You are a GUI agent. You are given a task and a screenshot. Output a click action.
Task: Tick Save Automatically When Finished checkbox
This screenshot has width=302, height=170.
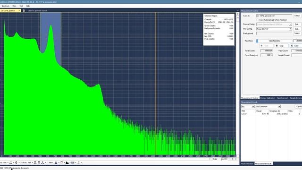258,20
